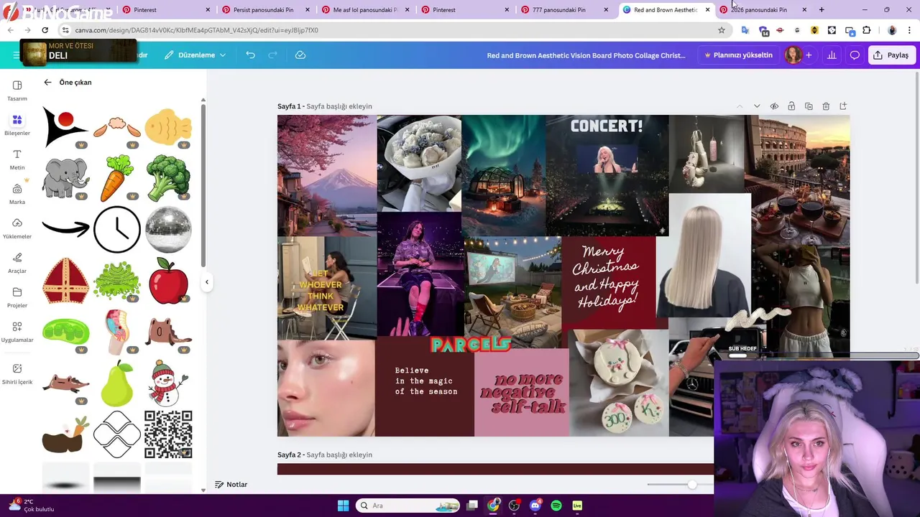Add the black curved arrow graphic
920x517 pixels.
point(65,229)
